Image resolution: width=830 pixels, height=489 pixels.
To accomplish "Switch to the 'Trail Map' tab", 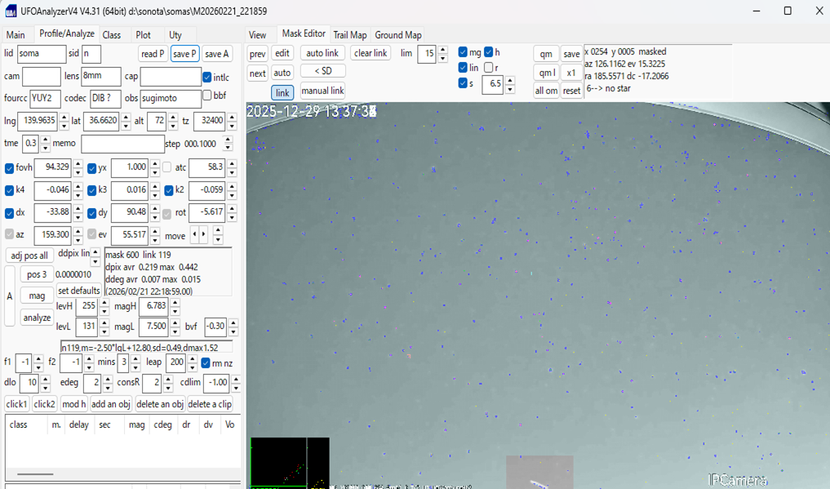I will pyautogui.click(x=350, y=35).
